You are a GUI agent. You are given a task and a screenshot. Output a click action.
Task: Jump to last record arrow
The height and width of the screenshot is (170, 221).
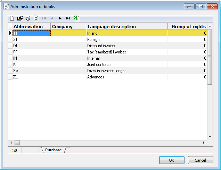click(68, 18)
